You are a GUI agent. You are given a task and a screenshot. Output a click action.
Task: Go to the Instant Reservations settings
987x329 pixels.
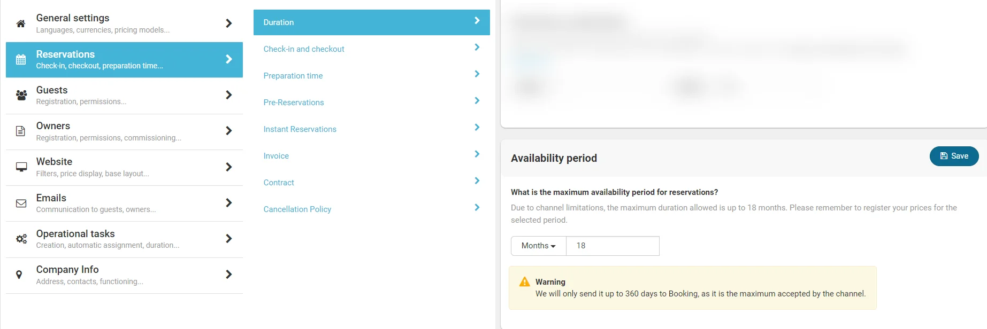(300, 129)
